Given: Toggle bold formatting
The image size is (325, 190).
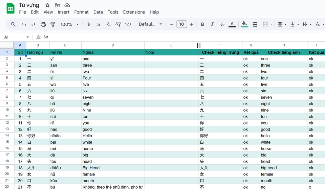Looking at the screenshot, I should click(x=202, y=24).
